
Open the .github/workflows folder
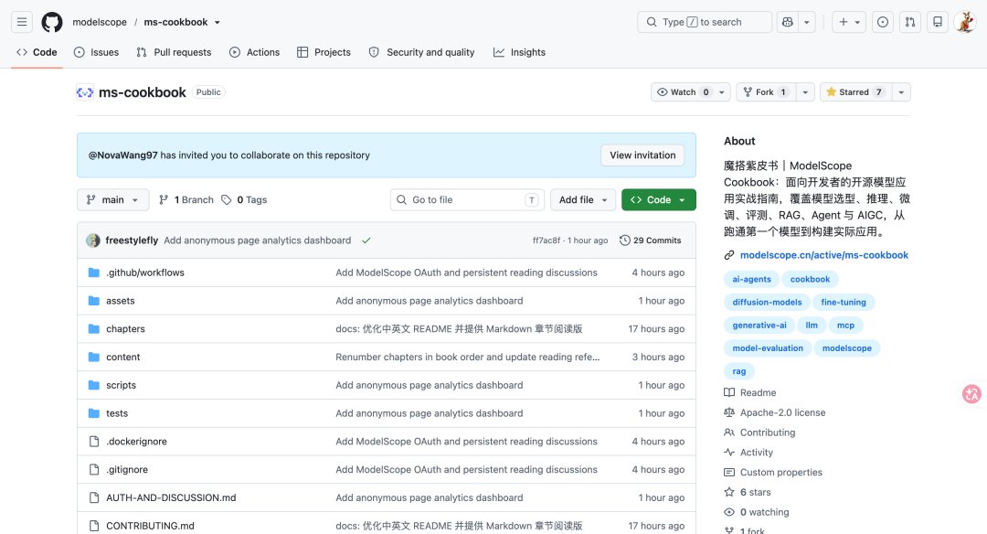click(145, 272)
